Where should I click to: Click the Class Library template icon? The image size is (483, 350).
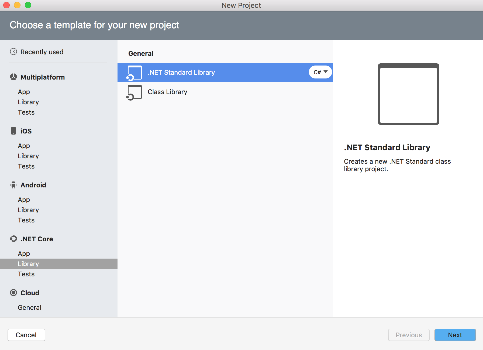point(134,92)
